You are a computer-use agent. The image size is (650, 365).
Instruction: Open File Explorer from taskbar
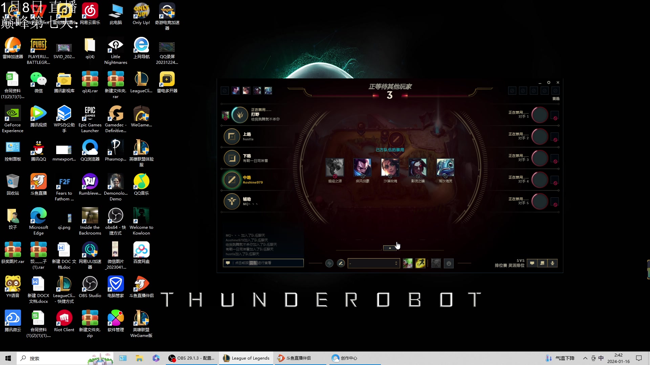click(139, 358)
